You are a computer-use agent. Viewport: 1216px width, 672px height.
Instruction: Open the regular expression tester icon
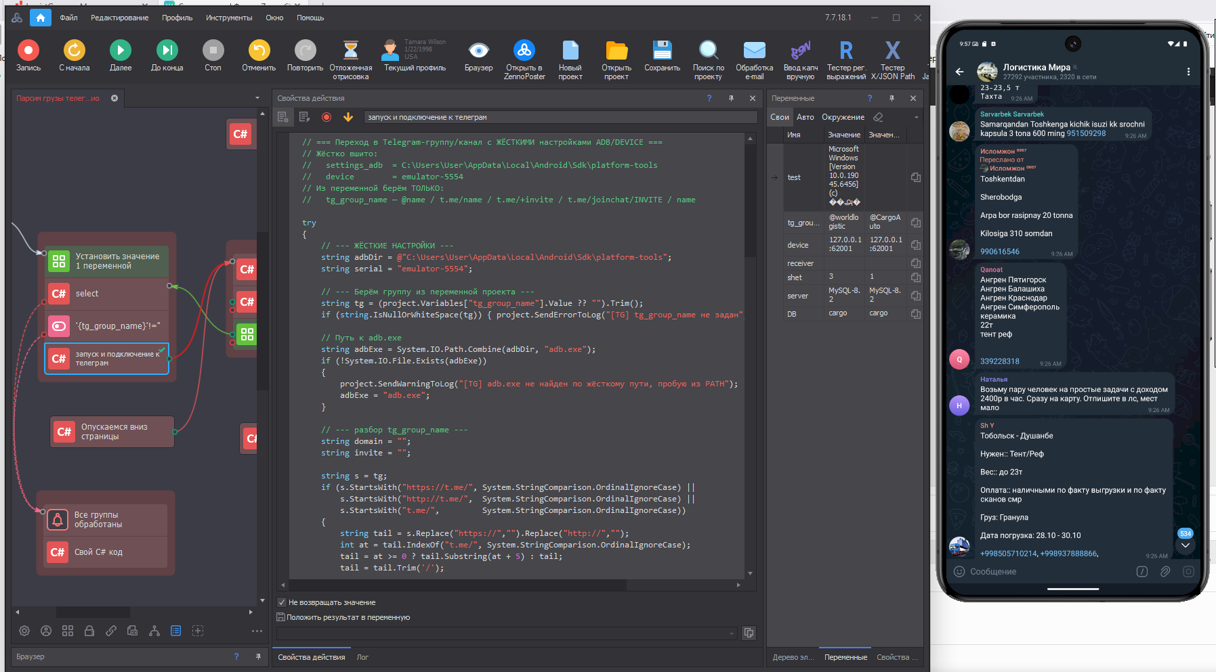coord(846,51)
